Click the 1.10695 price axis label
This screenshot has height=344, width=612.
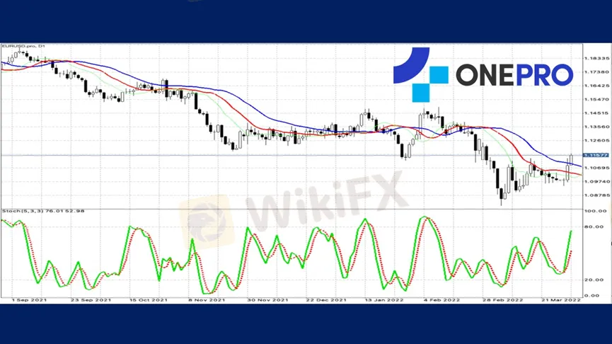596,168
